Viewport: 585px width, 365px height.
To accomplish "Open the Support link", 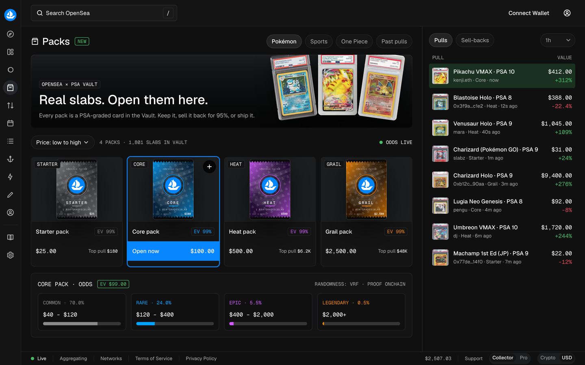I will (x=474, y=359).
